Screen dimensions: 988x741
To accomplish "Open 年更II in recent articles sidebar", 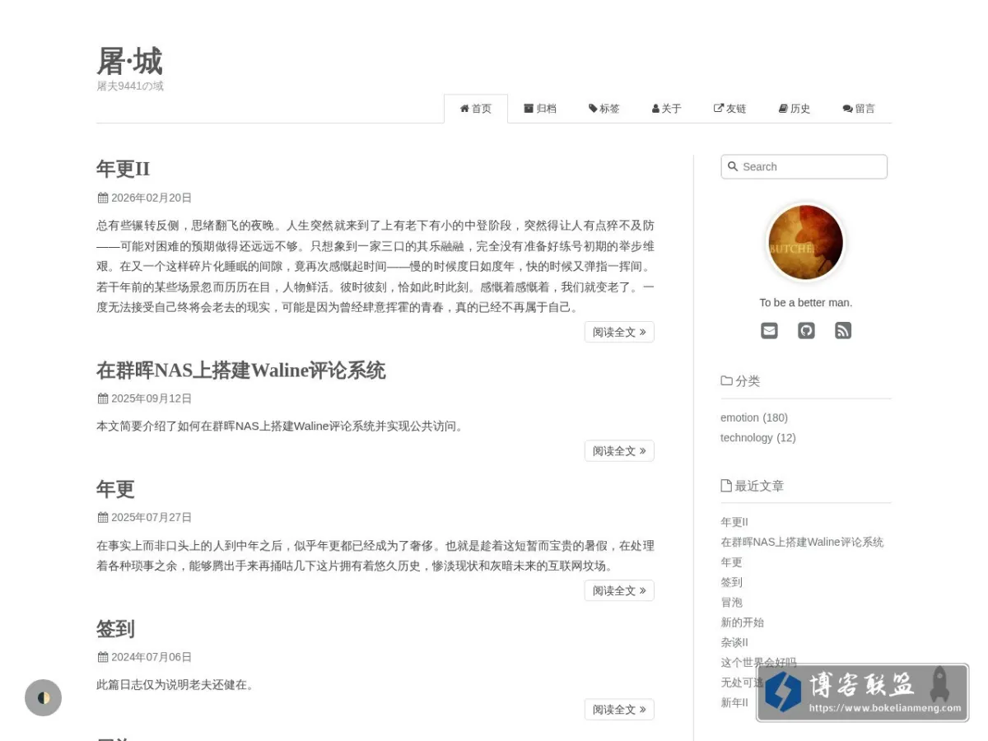I will tap(734, 522).
